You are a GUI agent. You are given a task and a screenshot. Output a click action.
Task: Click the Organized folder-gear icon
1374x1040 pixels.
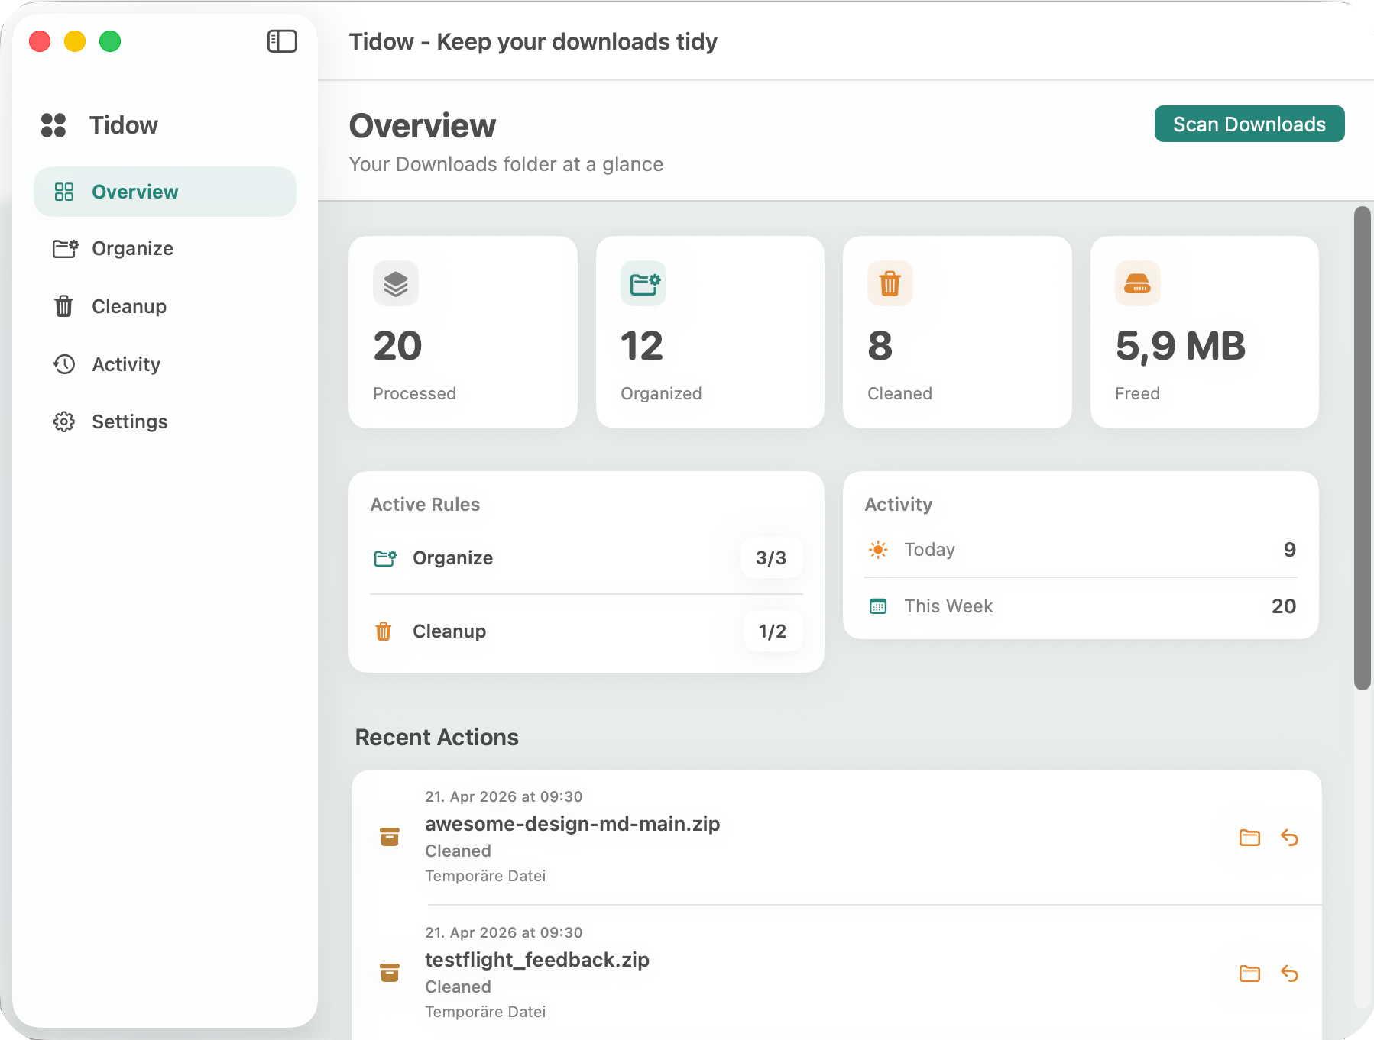643,283
